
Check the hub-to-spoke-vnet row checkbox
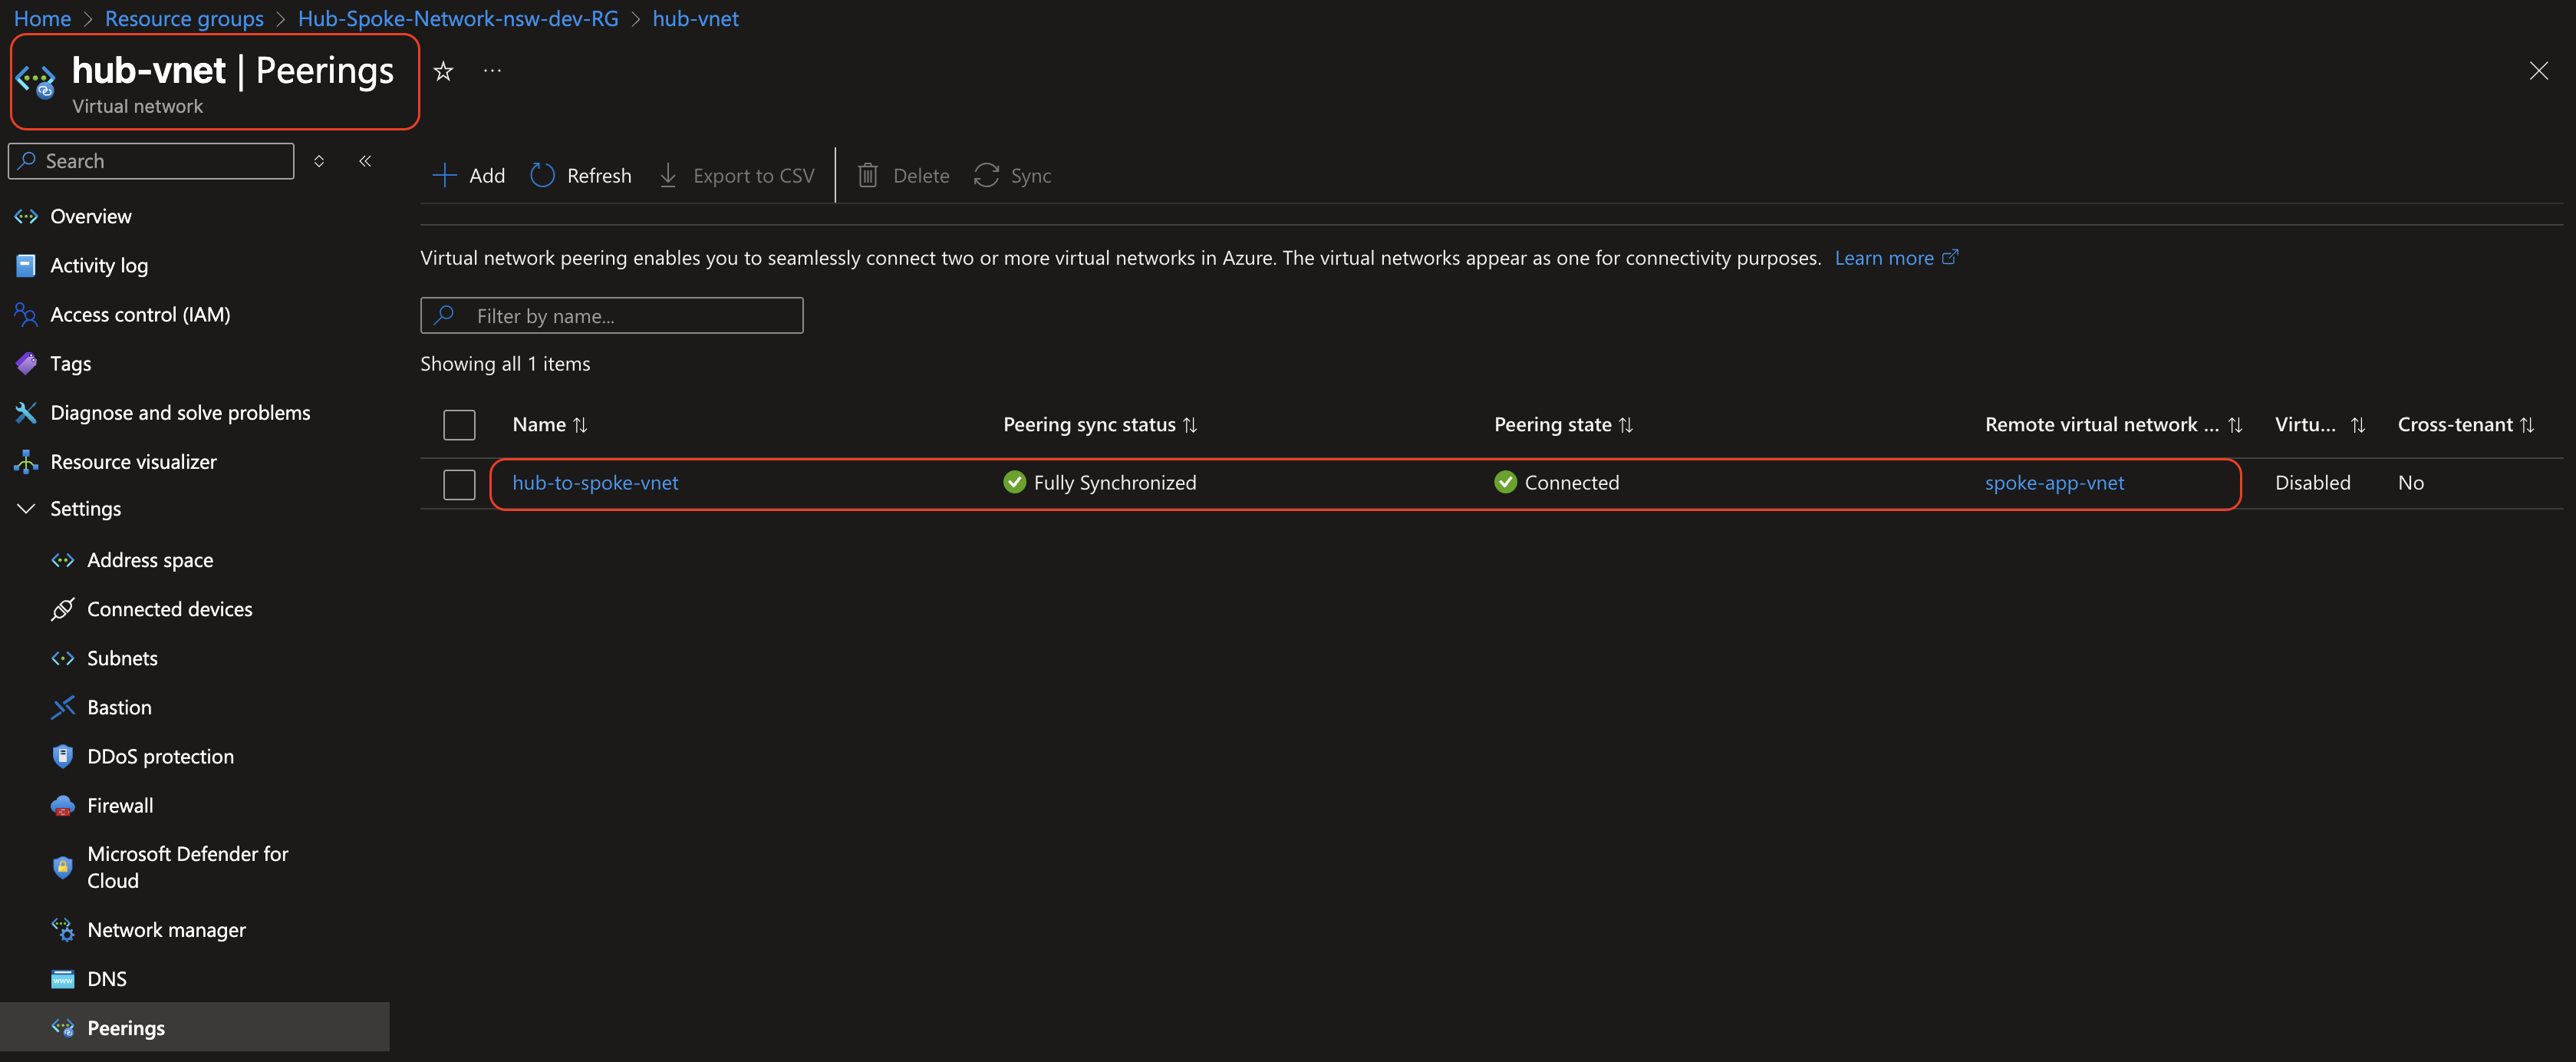458,484
